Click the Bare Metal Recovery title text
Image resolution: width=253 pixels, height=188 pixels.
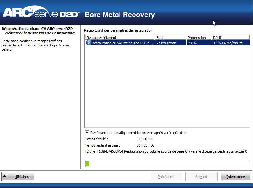click(x=120, y=15)
